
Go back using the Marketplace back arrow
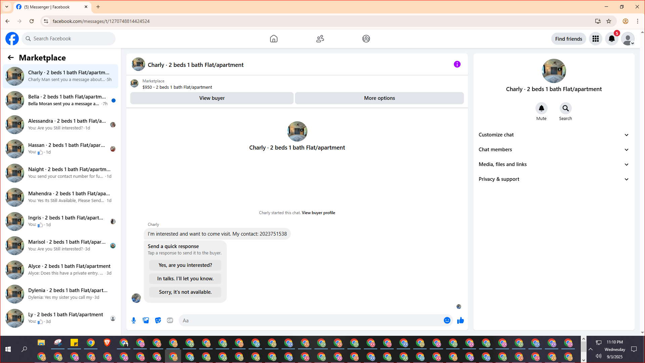pyautogui.click(x=11, y=57)
